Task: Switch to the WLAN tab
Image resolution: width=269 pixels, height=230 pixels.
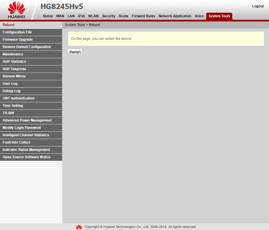Action: [93, 16]
